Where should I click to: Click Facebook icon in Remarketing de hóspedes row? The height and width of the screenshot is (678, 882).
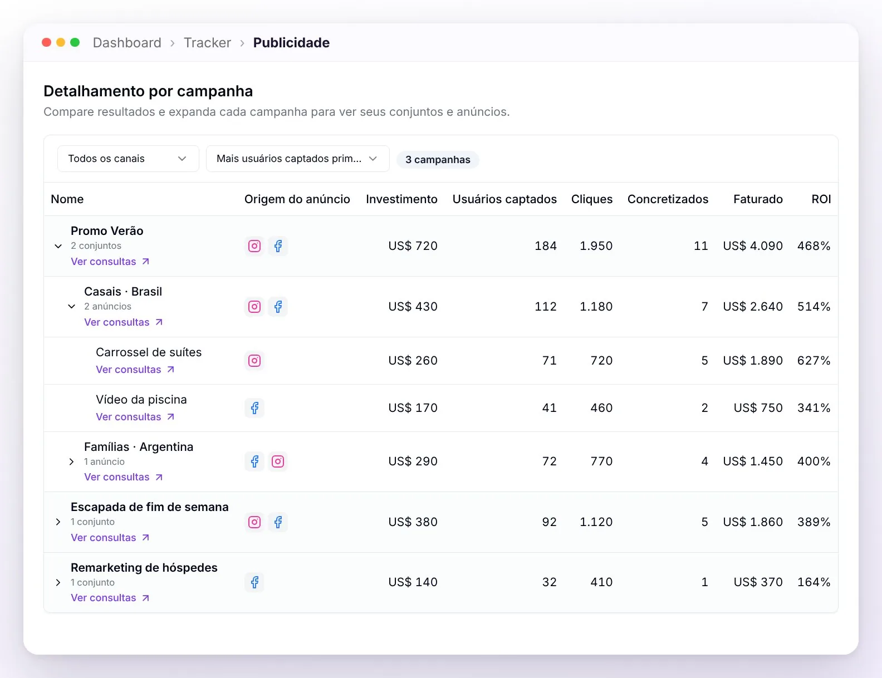pos(254,582)
